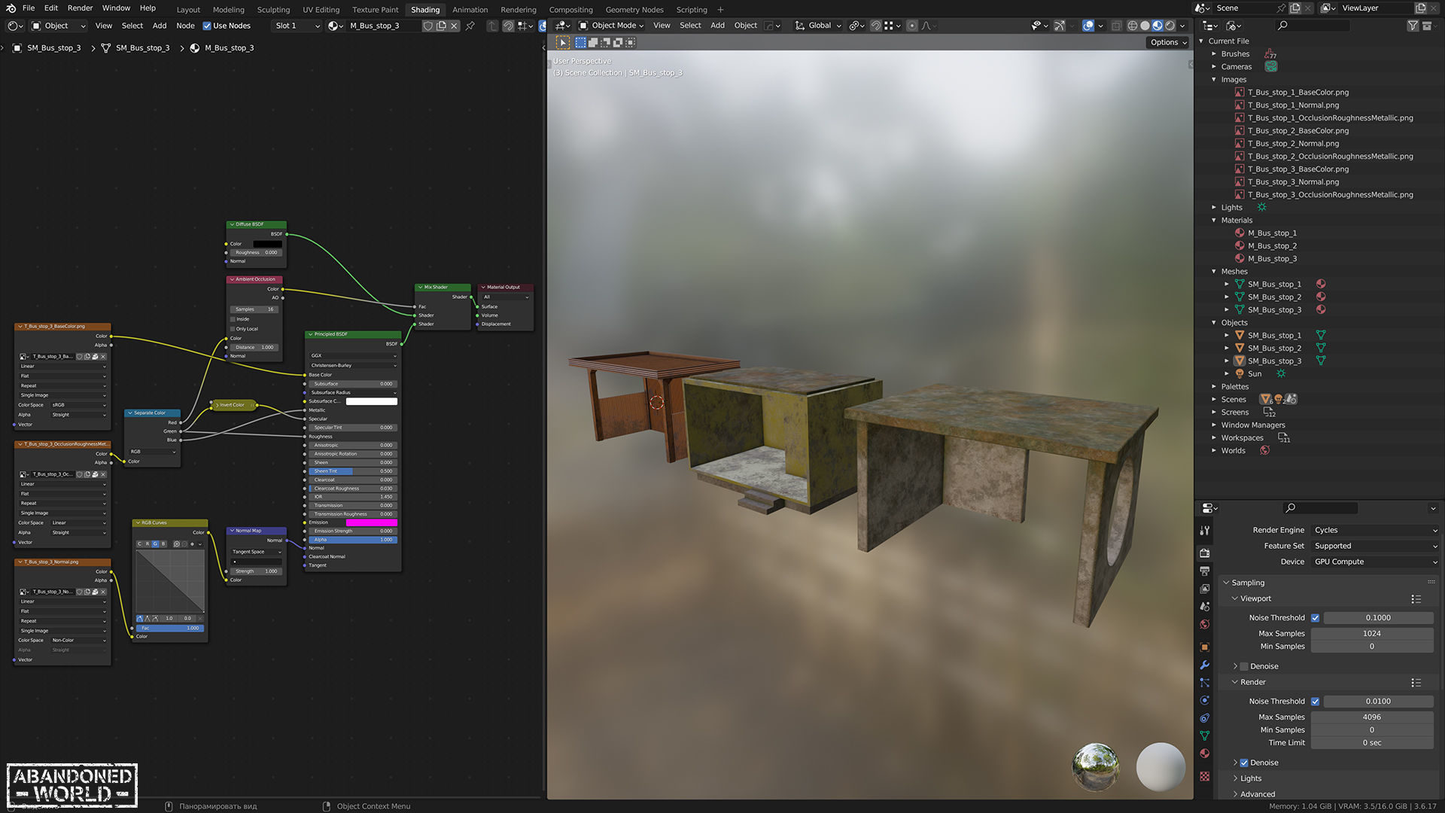Pin the node editor material
The image size is (1445, 813).
pyautogui.click(x=470, y=26)
